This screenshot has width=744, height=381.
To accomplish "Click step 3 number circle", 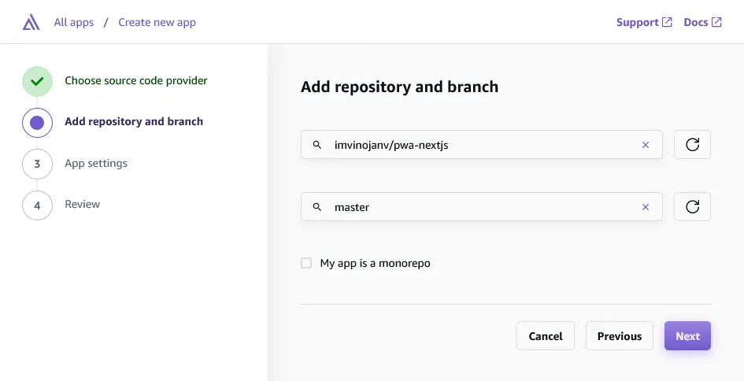I will [x=37, y=165].
